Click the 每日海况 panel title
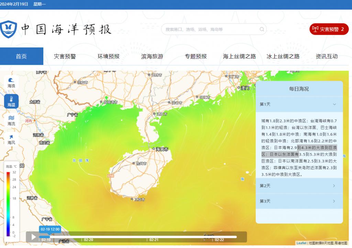This screenshot has width=352, height=248. [299, 89]
